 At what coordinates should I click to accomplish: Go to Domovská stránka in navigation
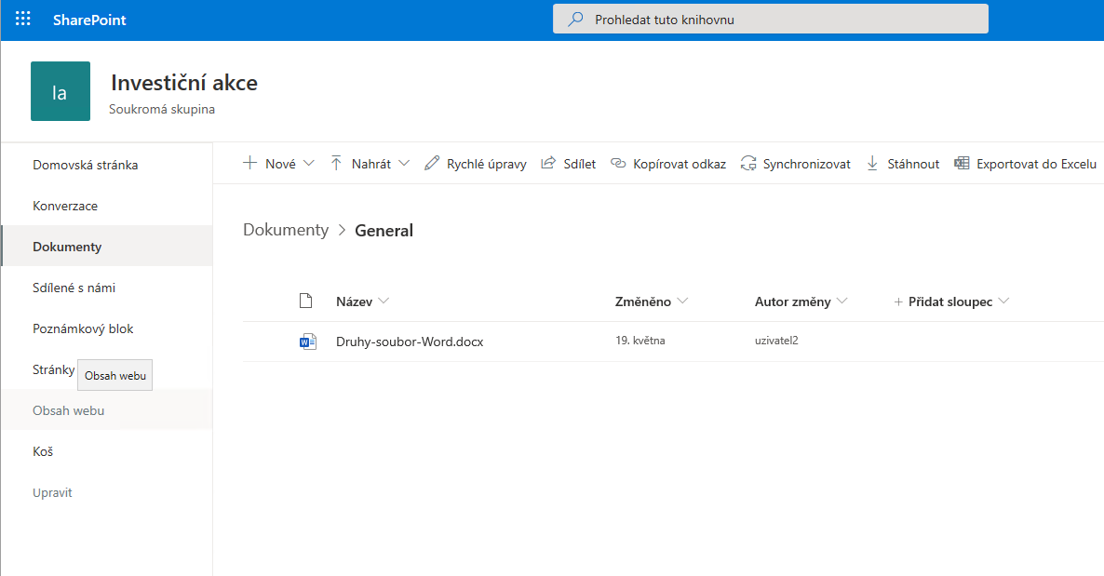point(86,165)
